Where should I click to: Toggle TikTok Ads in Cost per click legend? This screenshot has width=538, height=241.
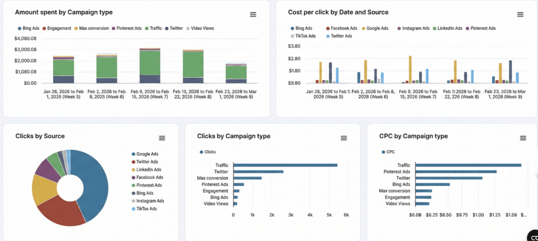coord(304,36)
